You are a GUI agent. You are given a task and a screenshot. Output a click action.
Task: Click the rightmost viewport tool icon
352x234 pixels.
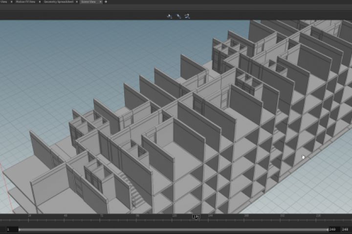tap(187, 16)
